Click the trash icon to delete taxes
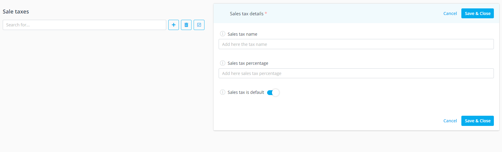Image resolution: width=502 pixels, height=152 pixels. [186, 25]
